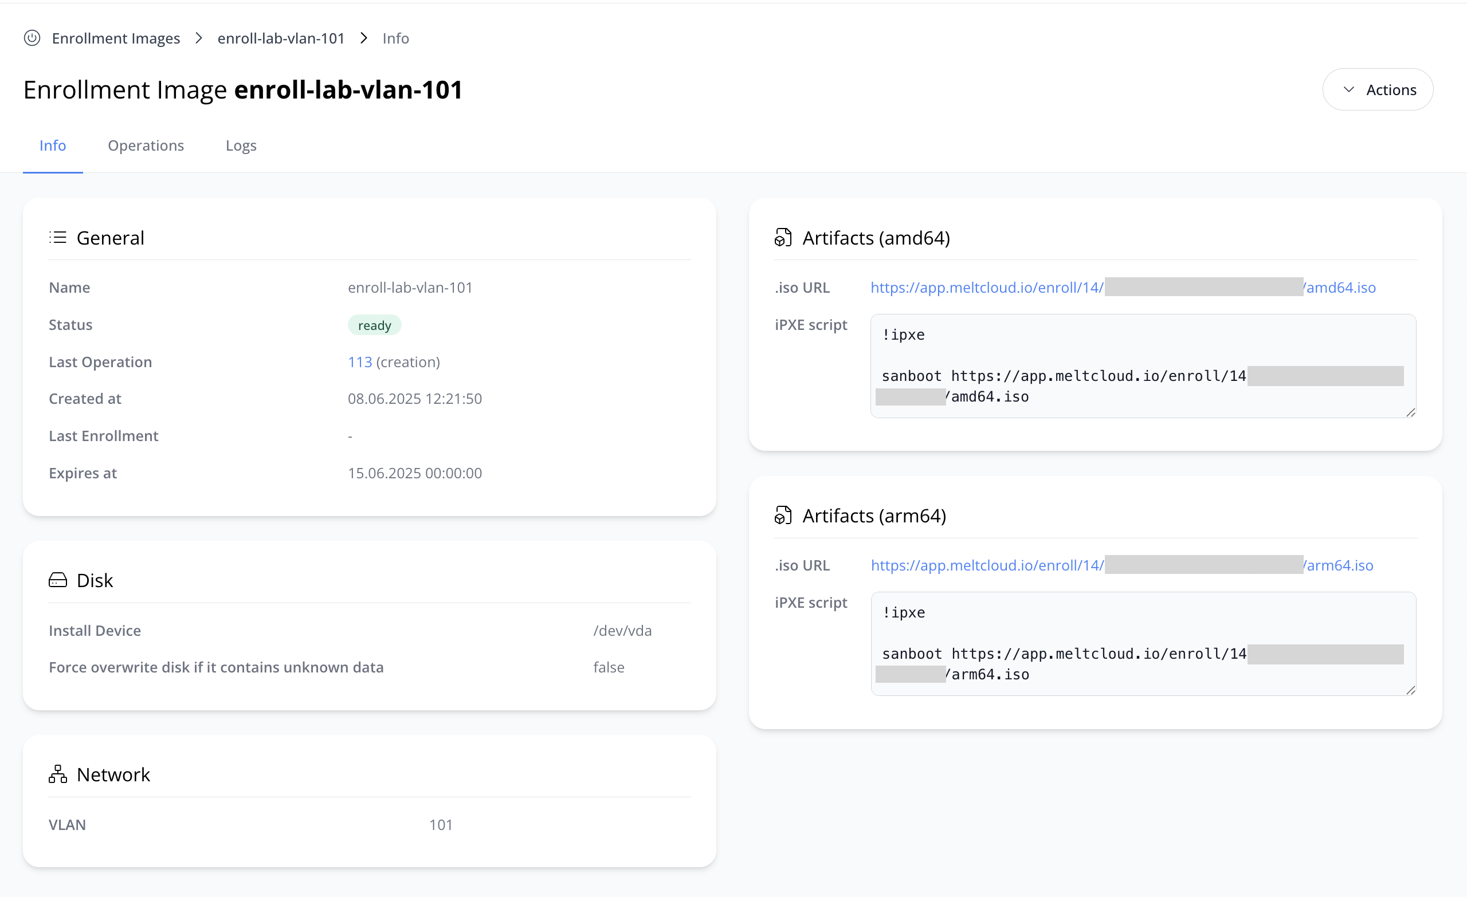This screenshot has width=1467, height=897.
Task: Open the amd64 .iso URL link
Action: [x=987, y=288]
